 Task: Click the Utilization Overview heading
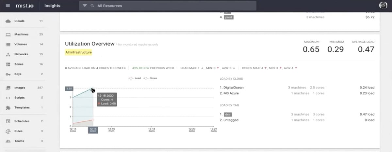click(x=90, y=44)
